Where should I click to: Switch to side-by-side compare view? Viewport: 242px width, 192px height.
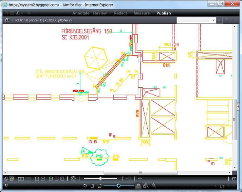pos(21,179)
